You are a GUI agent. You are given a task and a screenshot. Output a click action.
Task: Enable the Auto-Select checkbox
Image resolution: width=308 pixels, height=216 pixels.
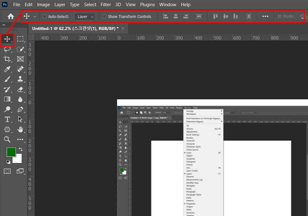point(45,17)
